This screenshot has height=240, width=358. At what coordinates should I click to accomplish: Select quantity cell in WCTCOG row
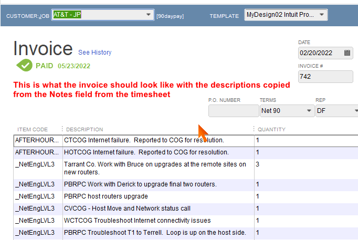coord(306,221)
